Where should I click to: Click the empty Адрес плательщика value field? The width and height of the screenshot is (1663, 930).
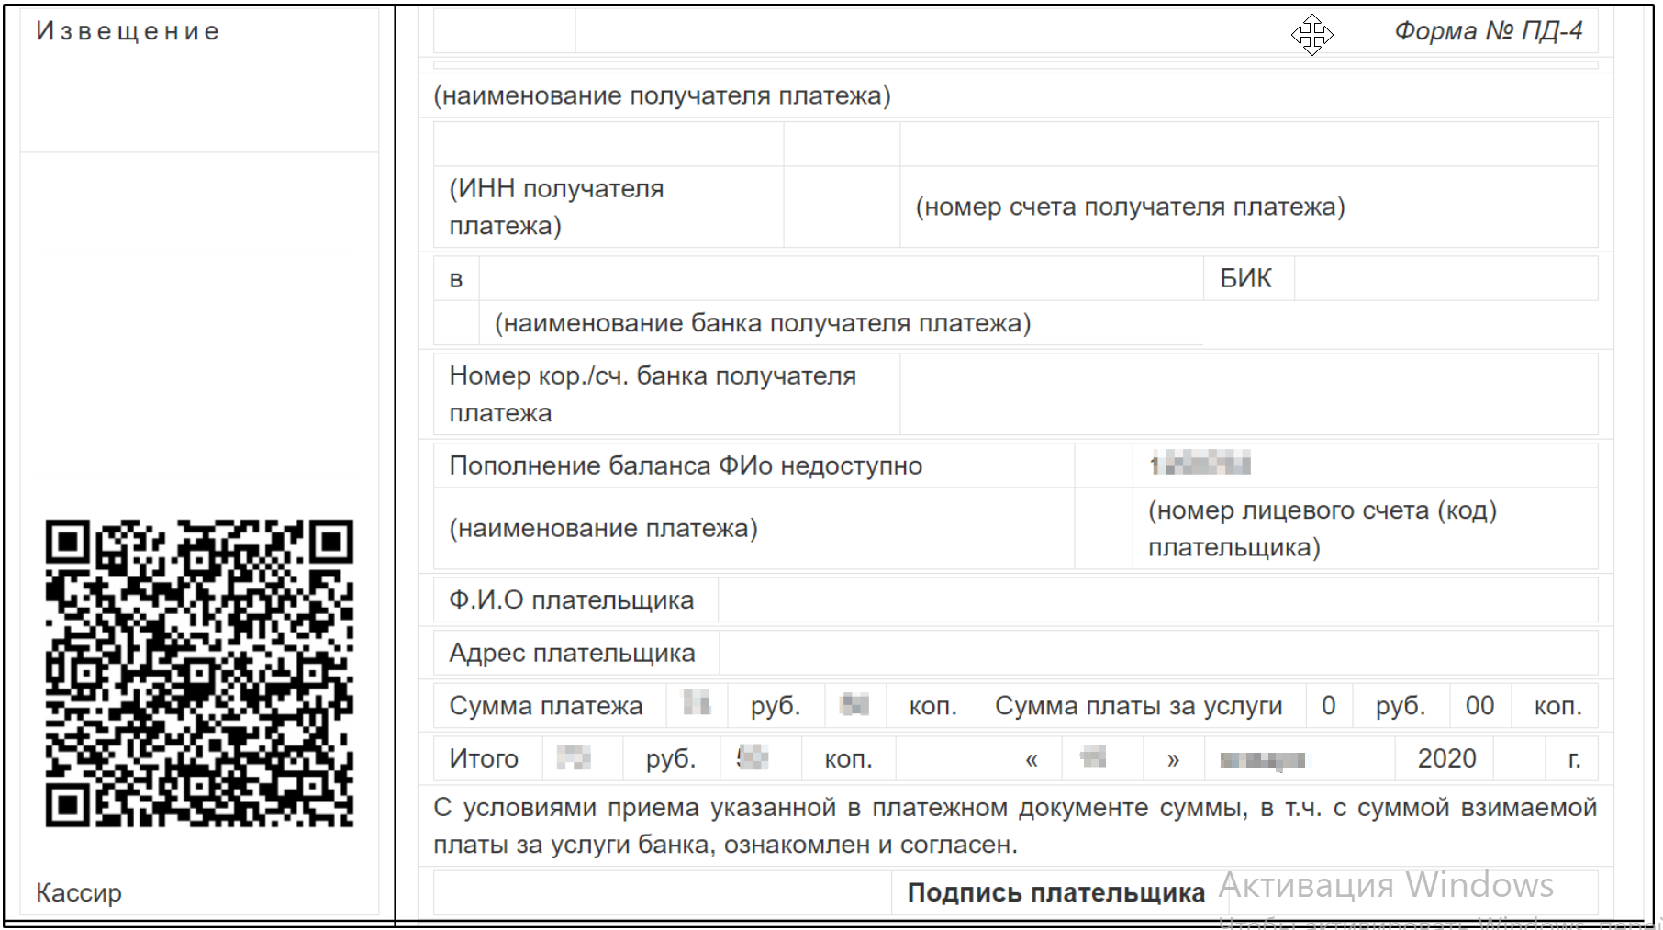1158,653
